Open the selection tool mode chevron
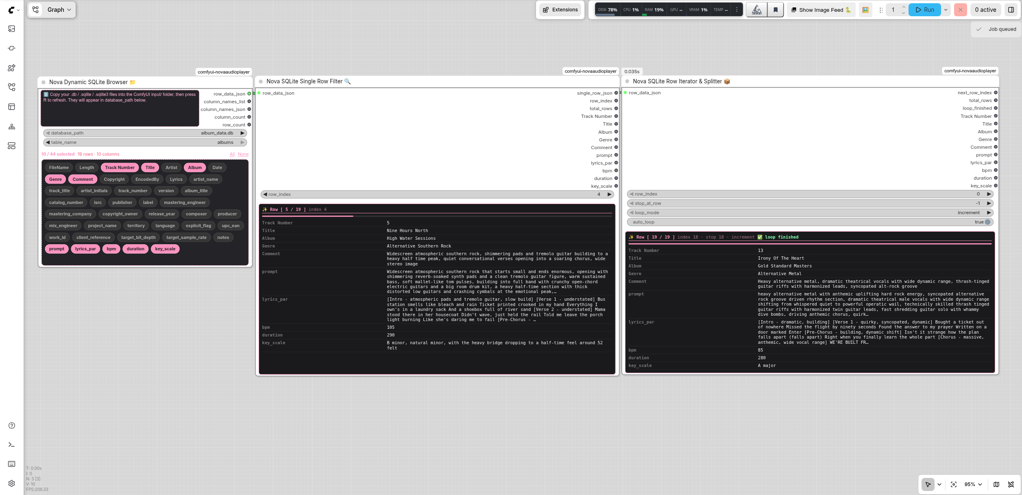 pos(939,484)
